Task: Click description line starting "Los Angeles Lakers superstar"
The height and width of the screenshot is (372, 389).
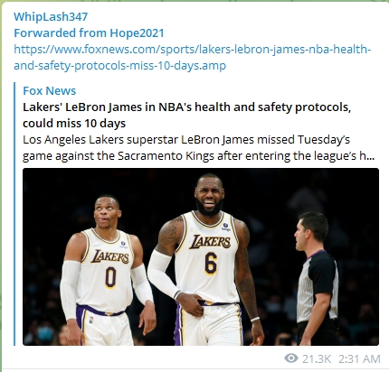Action: 186,140
